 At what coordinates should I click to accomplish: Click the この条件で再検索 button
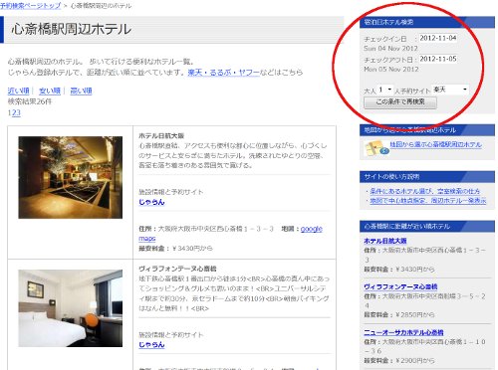[400, 102]
